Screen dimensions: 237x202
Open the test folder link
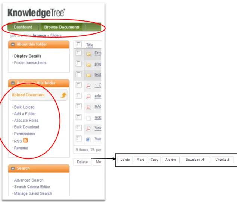[98, 74]
